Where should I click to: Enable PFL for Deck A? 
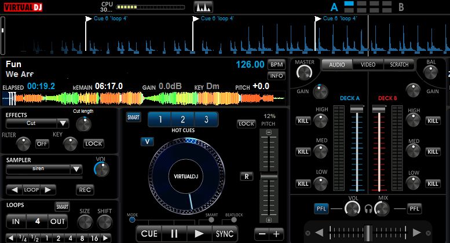tap(321, 209)
